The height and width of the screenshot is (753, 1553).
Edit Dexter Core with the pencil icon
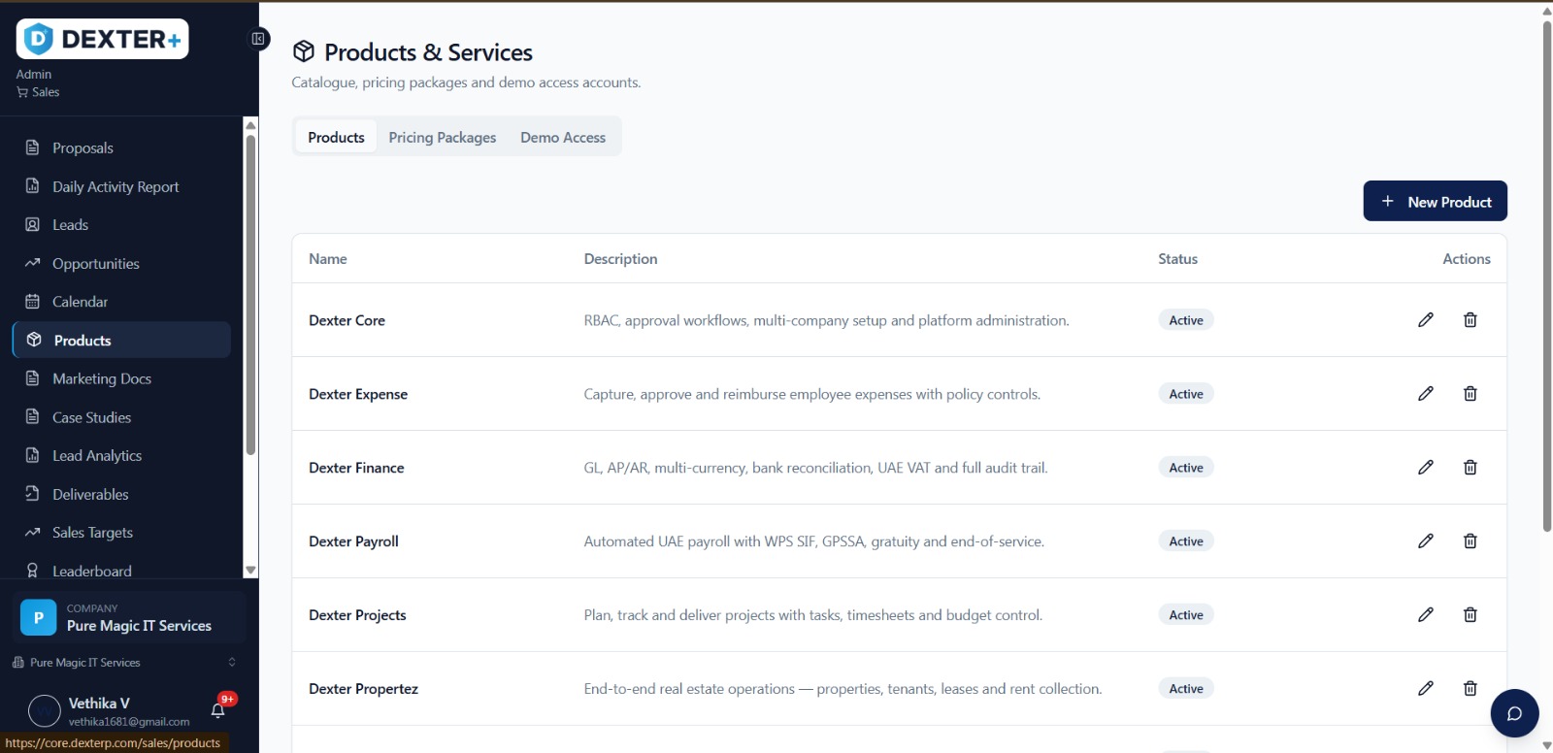point(1425,320)
